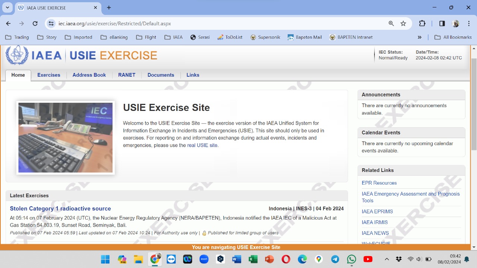Open the Serasi bookmark

(x=200, y=37)
